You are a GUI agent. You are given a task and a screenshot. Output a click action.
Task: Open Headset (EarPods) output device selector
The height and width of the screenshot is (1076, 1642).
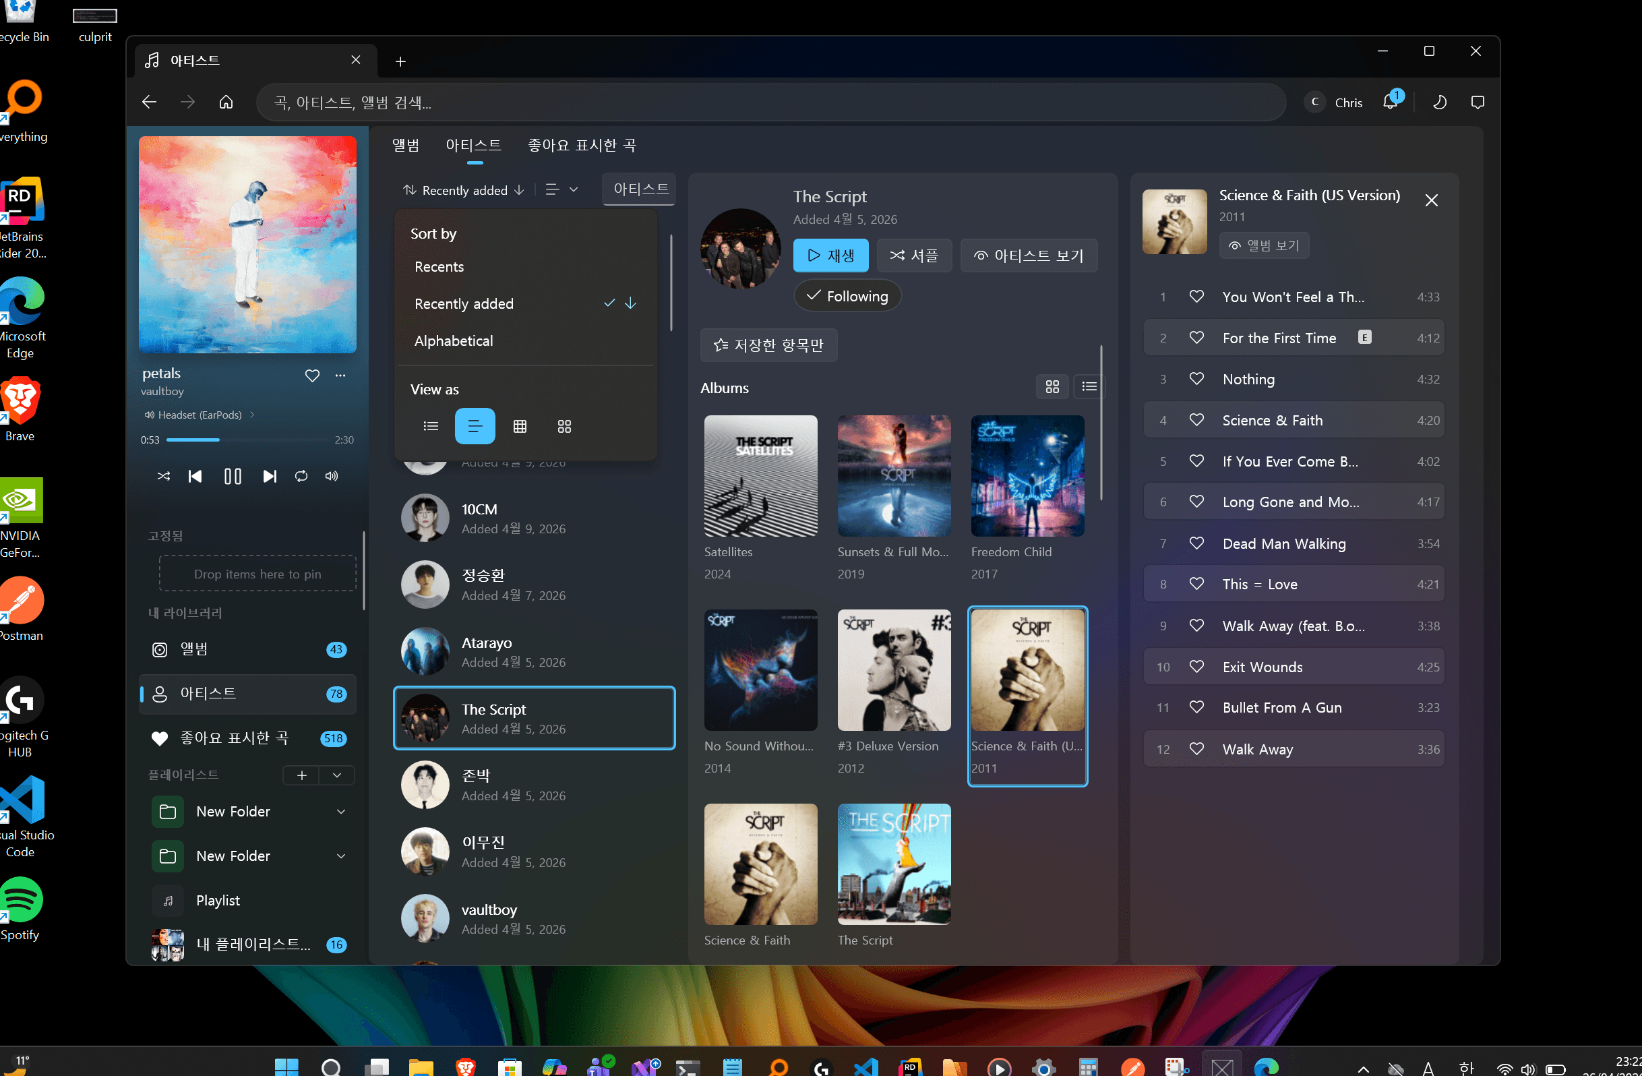click(x=200, y=415)
